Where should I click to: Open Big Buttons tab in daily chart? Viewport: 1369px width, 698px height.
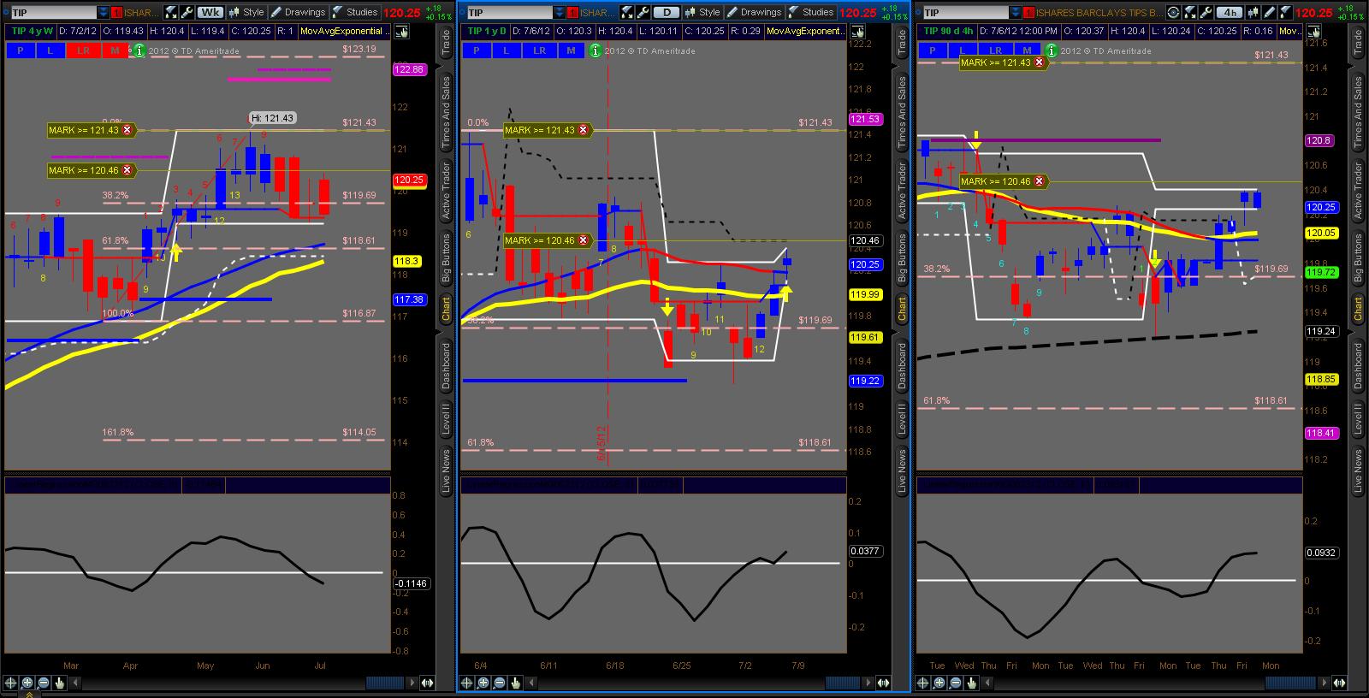tap(902, 257)
